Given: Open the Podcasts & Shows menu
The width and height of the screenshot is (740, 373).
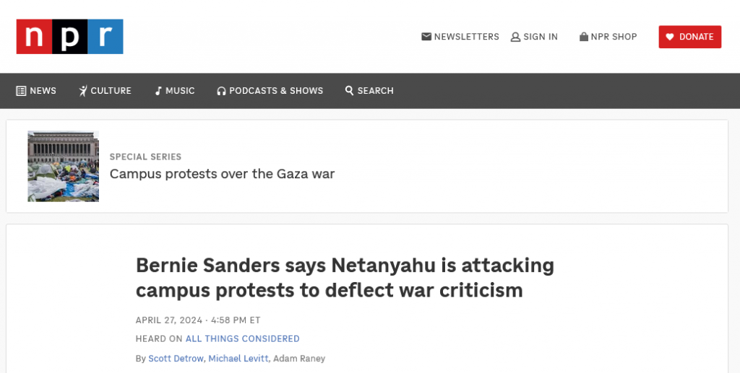Looking at the screenshot, I should click(276, 91).
